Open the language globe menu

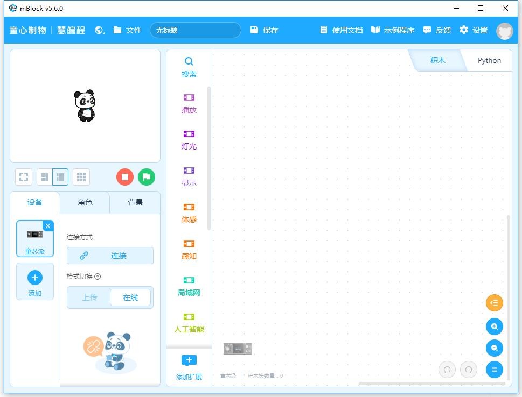coord(99,30)
